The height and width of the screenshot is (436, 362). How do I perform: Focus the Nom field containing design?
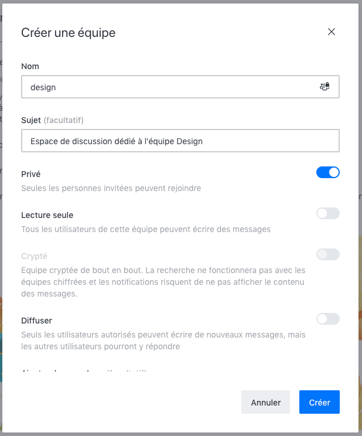click(x=180, y=87)
